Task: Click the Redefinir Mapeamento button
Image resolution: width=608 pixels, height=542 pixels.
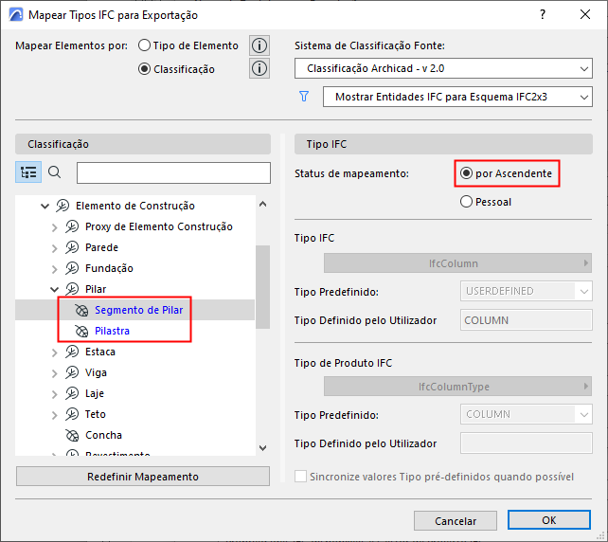Action: click(142, 477)
